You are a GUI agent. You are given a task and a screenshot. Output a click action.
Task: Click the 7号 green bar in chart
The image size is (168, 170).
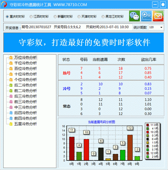123,155
